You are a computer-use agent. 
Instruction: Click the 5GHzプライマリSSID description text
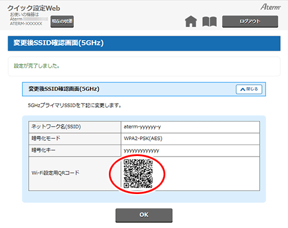(74, 105)
